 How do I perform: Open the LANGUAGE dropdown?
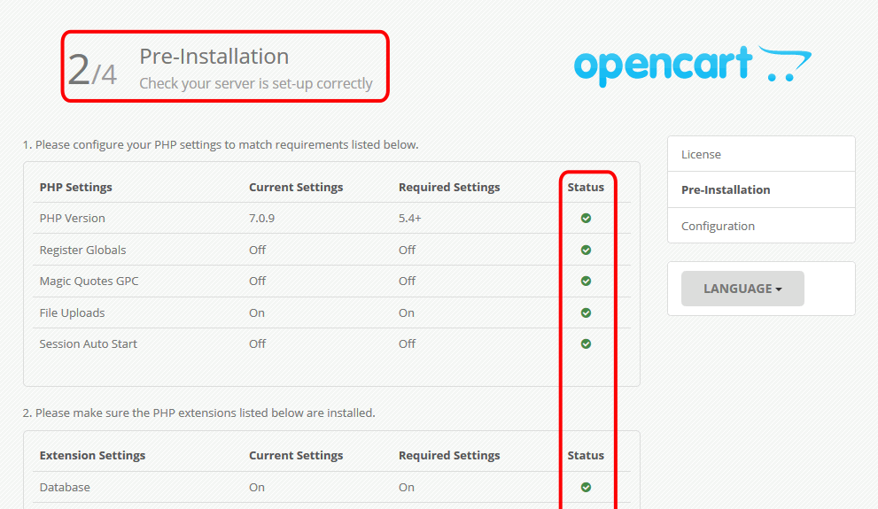(742, 289)
